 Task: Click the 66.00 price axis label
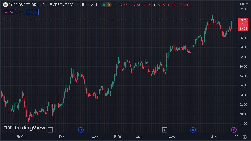point(243,38)
